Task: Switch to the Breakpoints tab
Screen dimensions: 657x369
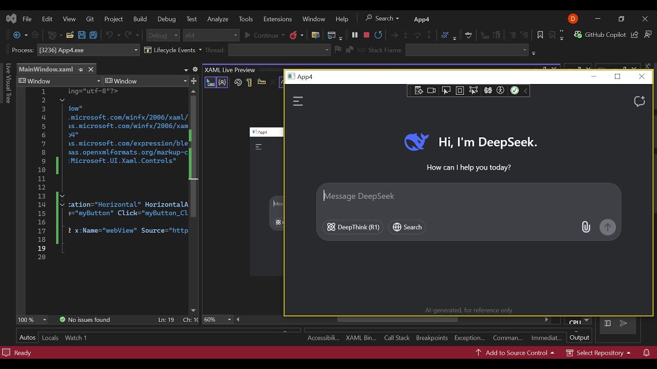Action: coord(432,338)
